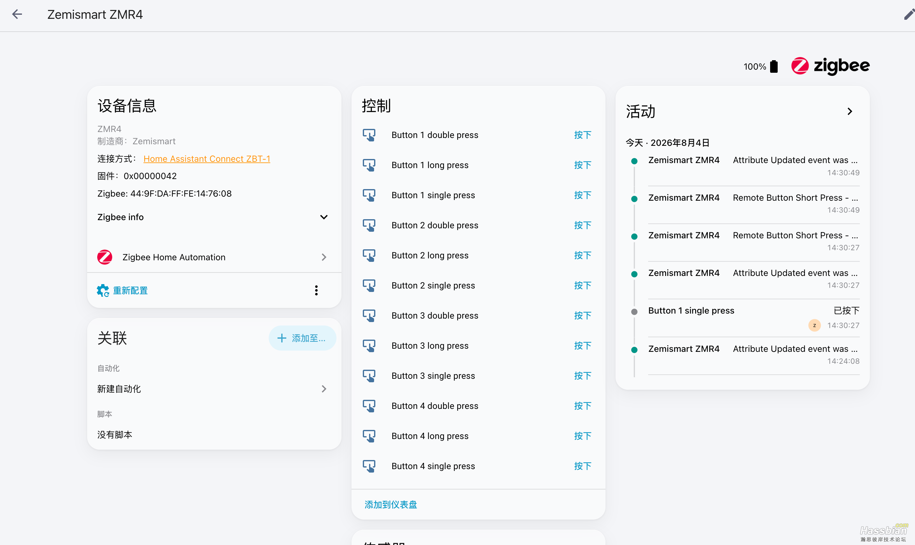This screenshot has width=915, height=545.
Task: Open the Remote Button Short Press at 14:30:27
Action: (754, 241)
